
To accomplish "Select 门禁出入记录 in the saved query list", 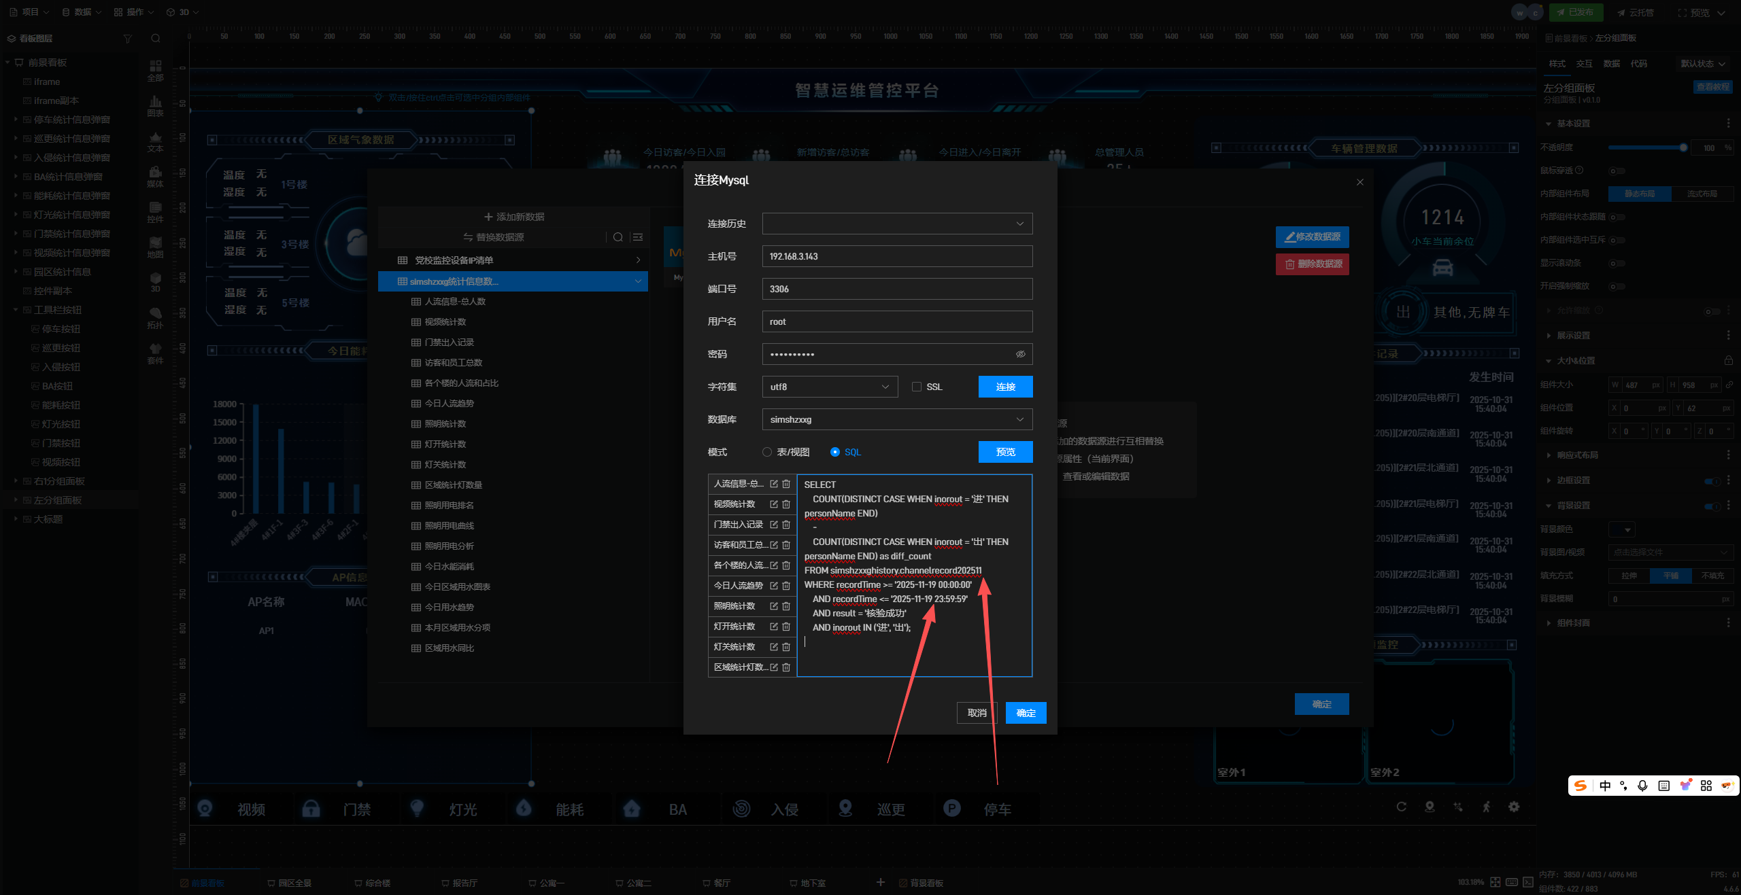I will [738, 525].
